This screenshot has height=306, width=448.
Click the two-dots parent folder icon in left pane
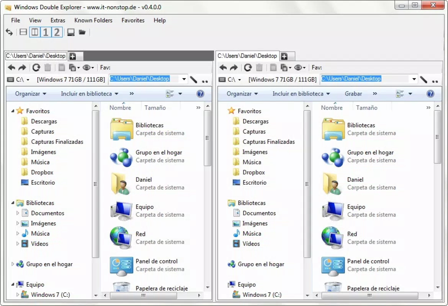(x=205, y=81)
